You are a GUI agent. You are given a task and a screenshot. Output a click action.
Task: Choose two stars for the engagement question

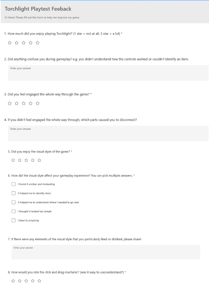click(x=17, y=103)
